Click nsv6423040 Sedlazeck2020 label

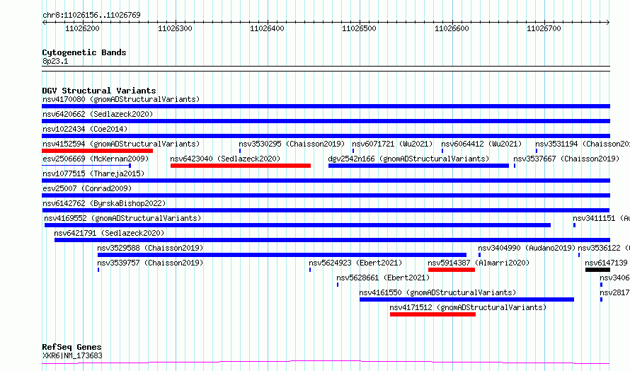point(225,159)
